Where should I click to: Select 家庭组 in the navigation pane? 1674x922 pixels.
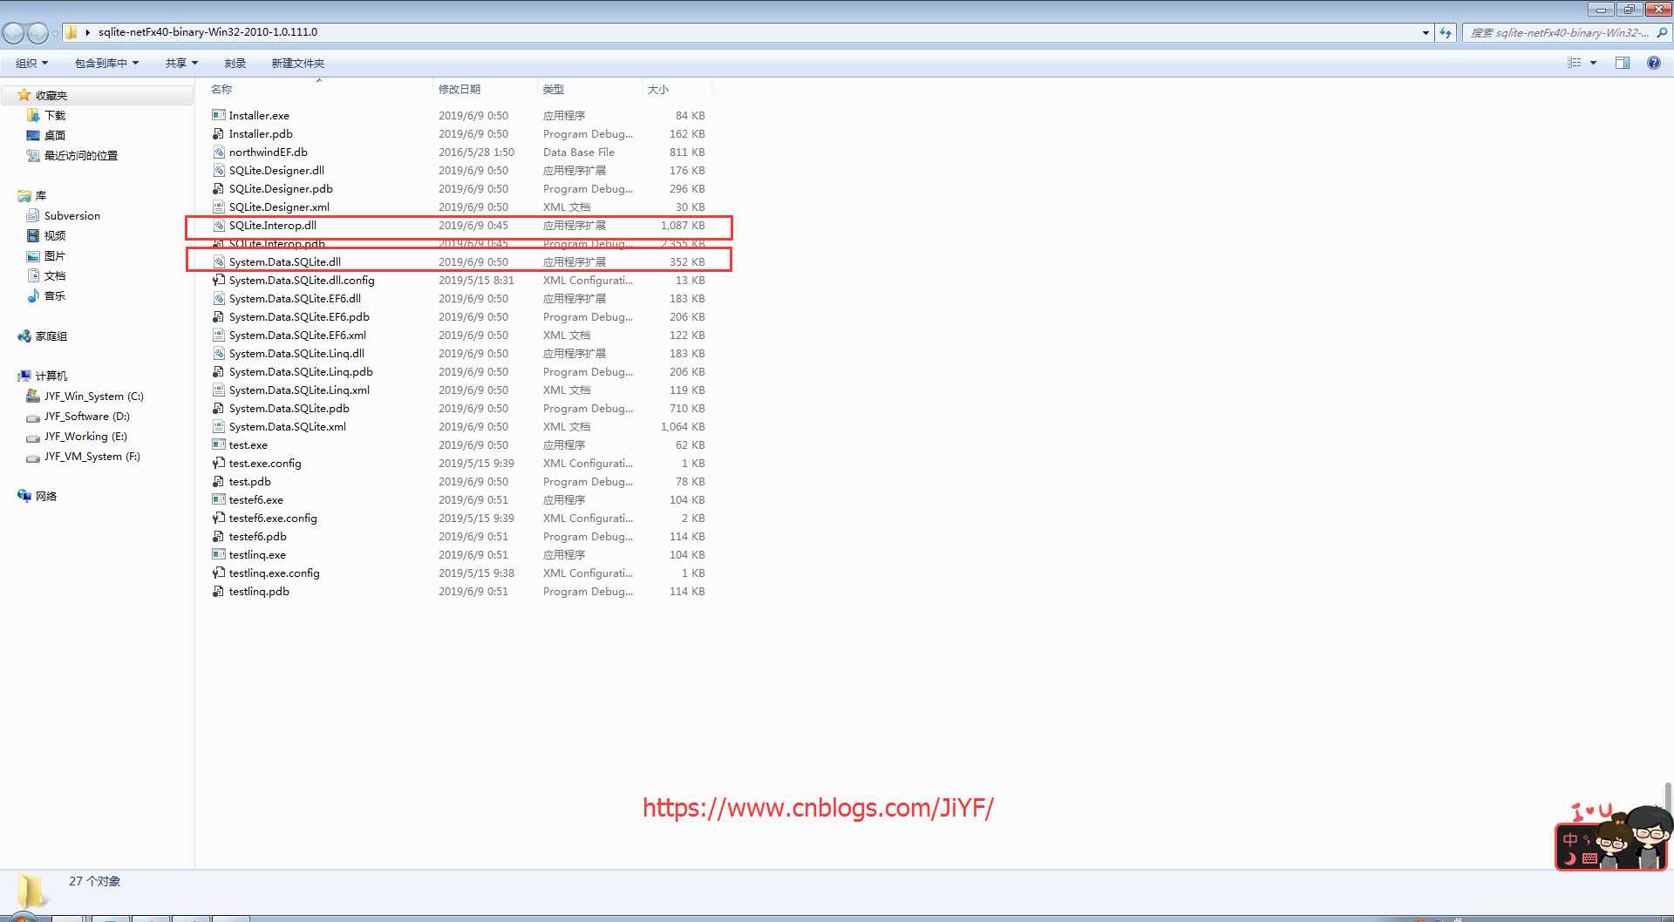51,336
